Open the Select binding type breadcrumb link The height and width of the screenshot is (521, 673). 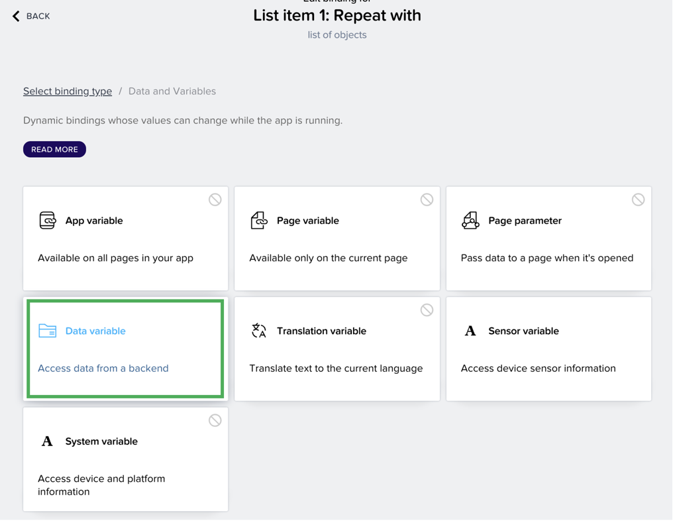pos(68,91)
